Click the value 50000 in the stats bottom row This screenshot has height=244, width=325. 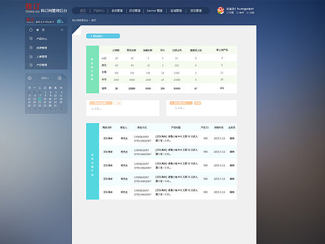click(x=177, y=89)
